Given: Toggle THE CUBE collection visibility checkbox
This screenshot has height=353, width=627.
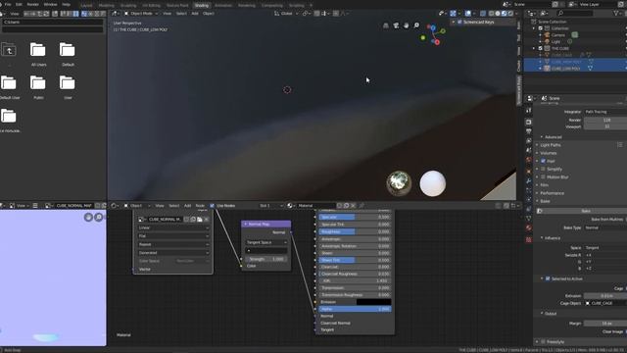Looking at the screenshot, I should pos(540,48).
